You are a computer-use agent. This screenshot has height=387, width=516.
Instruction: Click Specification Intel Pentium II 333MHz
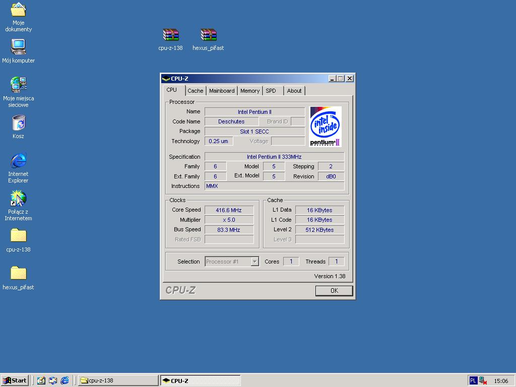[275, 157]
